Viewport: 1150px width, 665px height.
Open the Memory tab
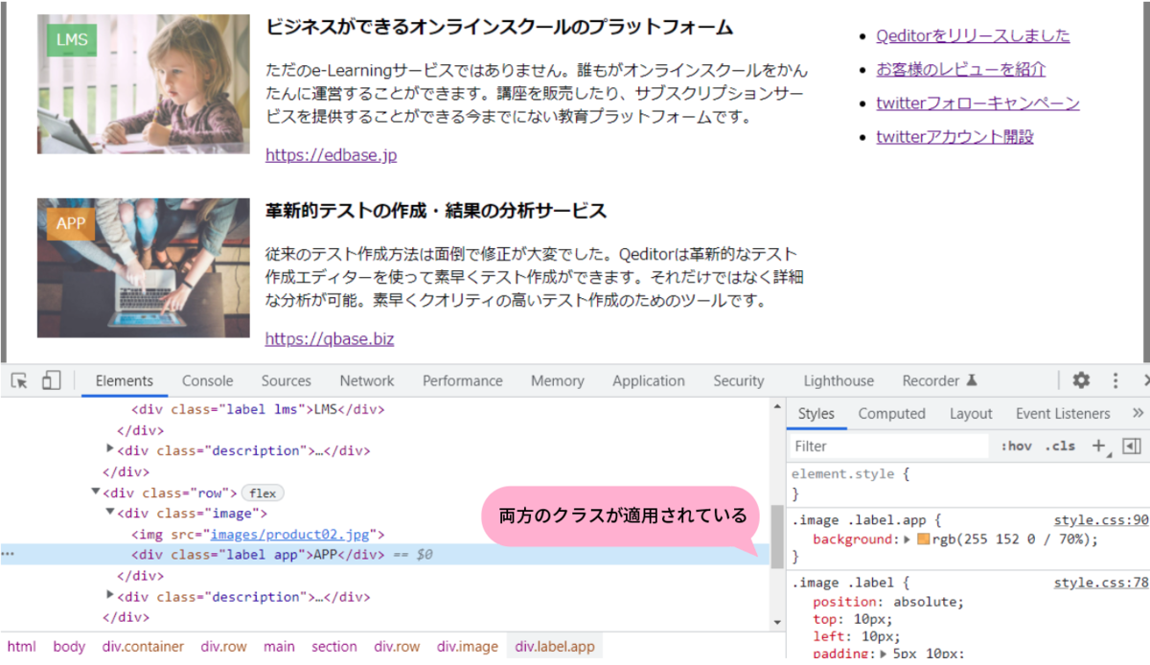(x=557, y=380)
